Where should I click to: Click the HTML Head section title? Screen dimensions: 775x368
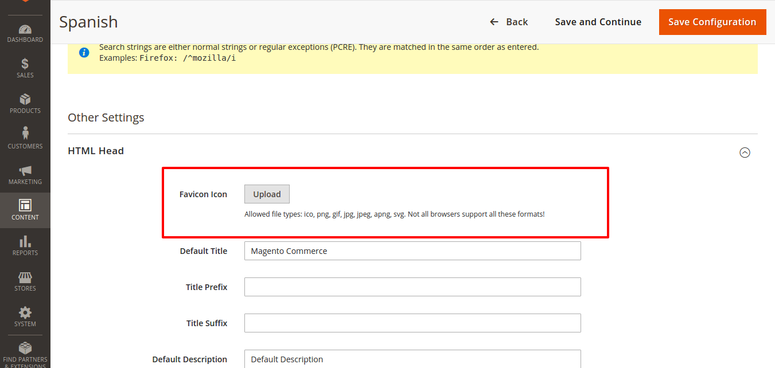pyautogui.click(x=96, y=151)
